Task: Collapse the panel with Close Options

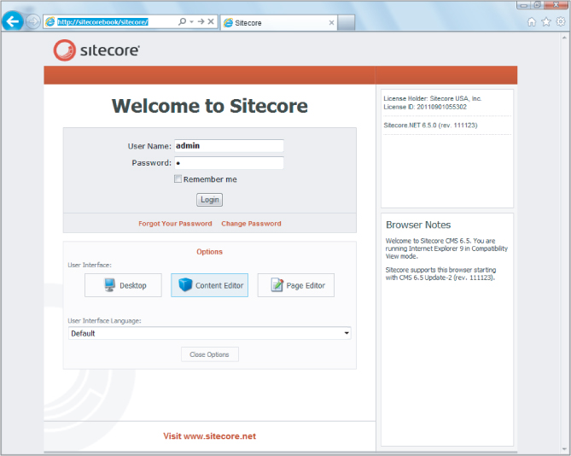Action: (209, 354)
